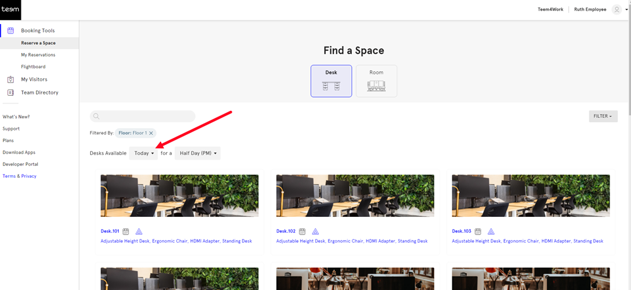
Task: Click the triangle icon beside Desk.102
Action: pyautogui.click(x=316, y=231)
